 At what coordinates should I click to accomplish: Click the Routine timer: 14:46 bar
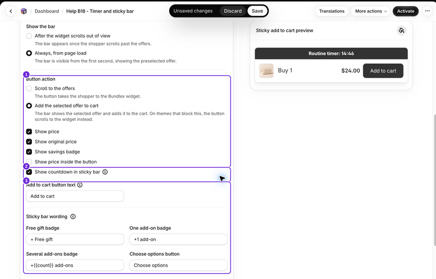pyautogui.click(x=331, y=53)
